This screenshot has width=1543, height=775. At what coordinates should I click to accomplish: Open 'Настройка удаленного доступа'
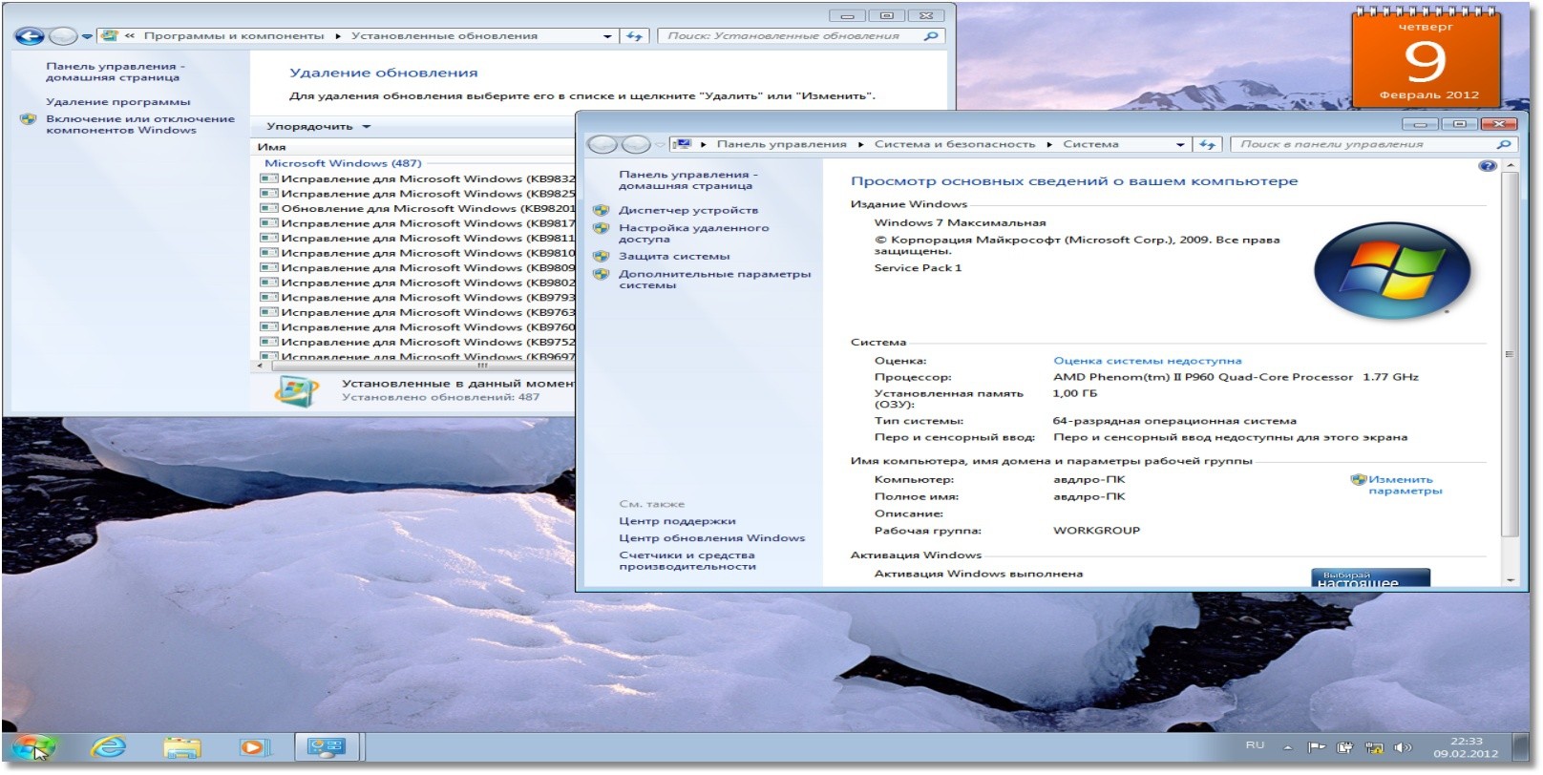[693, 234]
